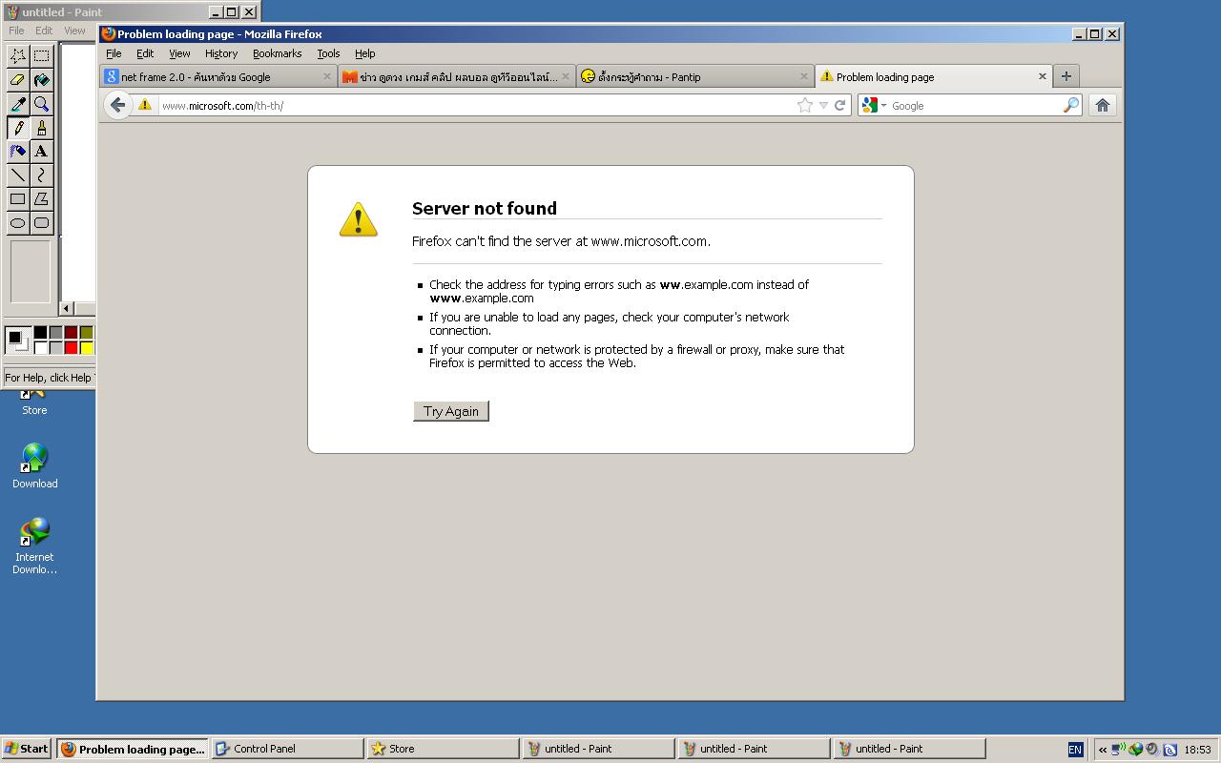This screenshot has height=763, width=1221.
Task: Click the left scroll arrow in Paint
Action: point(67,308)
